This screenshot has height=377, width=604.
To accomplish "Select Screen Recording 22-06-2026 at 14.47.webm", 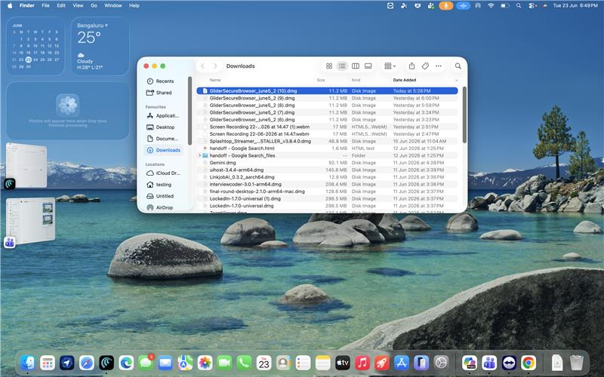I will pyautogui.click(x=327, y=134).
